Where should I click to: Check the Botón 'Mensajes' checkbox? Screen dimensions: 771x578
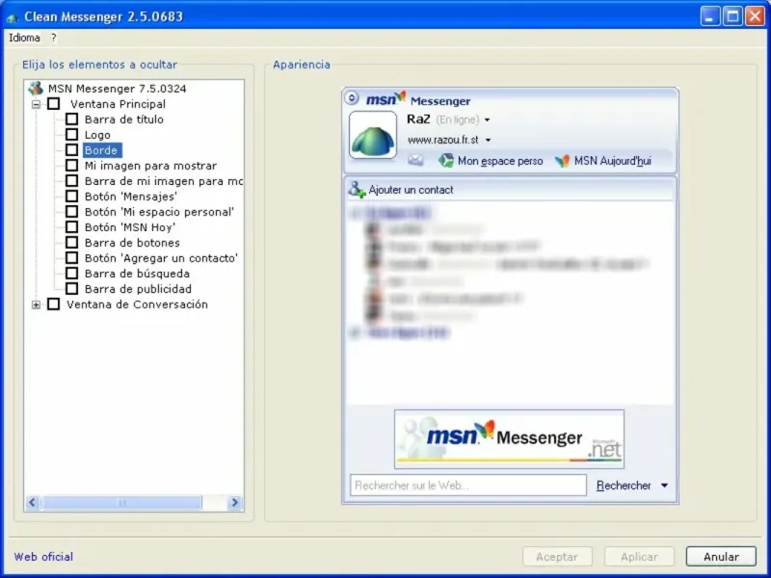71,197
